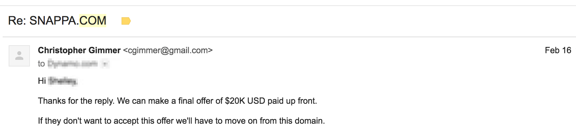Click the 'to' label before recipients
Viewport: 576px width, 135px height.
(x=41, y=64)
